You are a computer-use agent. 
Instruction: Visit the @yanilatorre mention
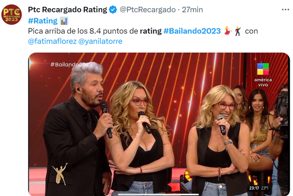pyautogui.click(x=100, y=41)
